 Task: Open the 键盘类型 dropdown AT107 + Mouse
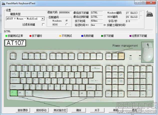point(42,18)
